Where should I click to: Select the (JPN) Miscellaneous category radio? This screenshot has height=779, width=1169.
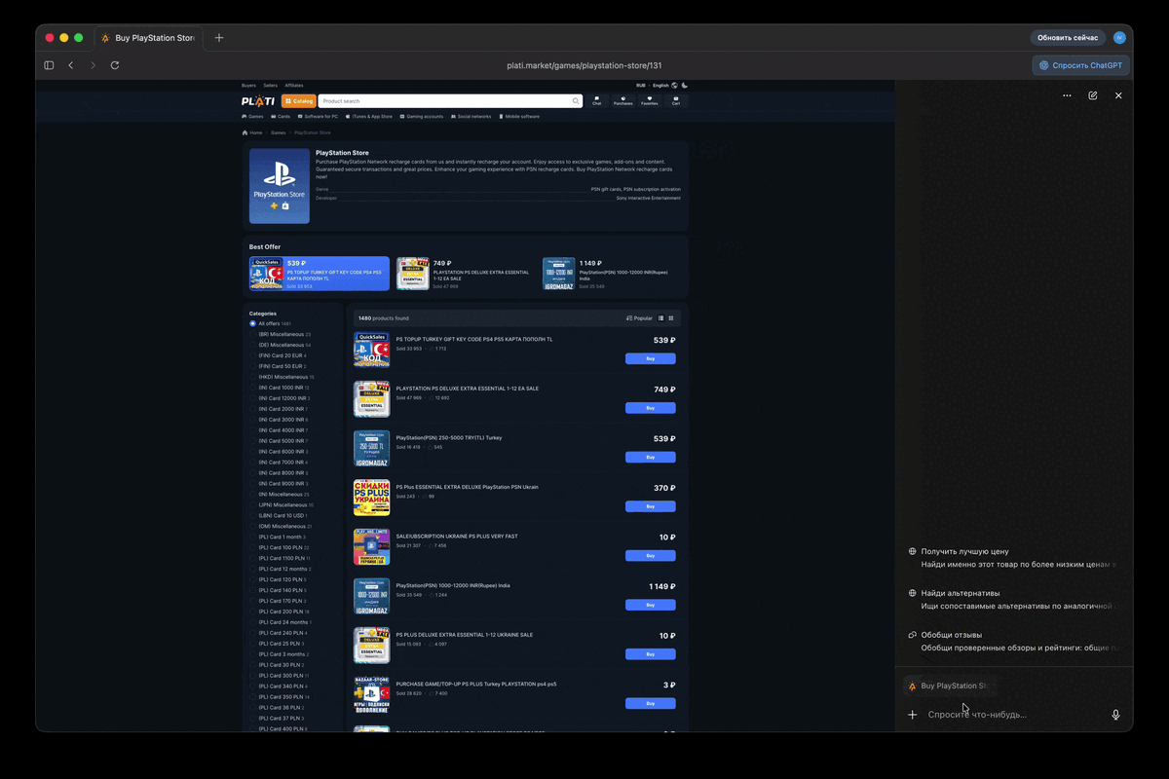(x=253, y=504)
